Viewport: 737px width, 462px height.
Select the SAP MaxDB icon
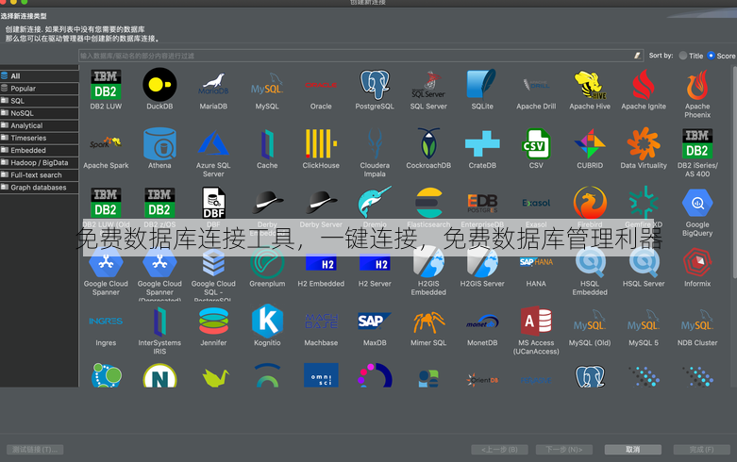point(375,322)
